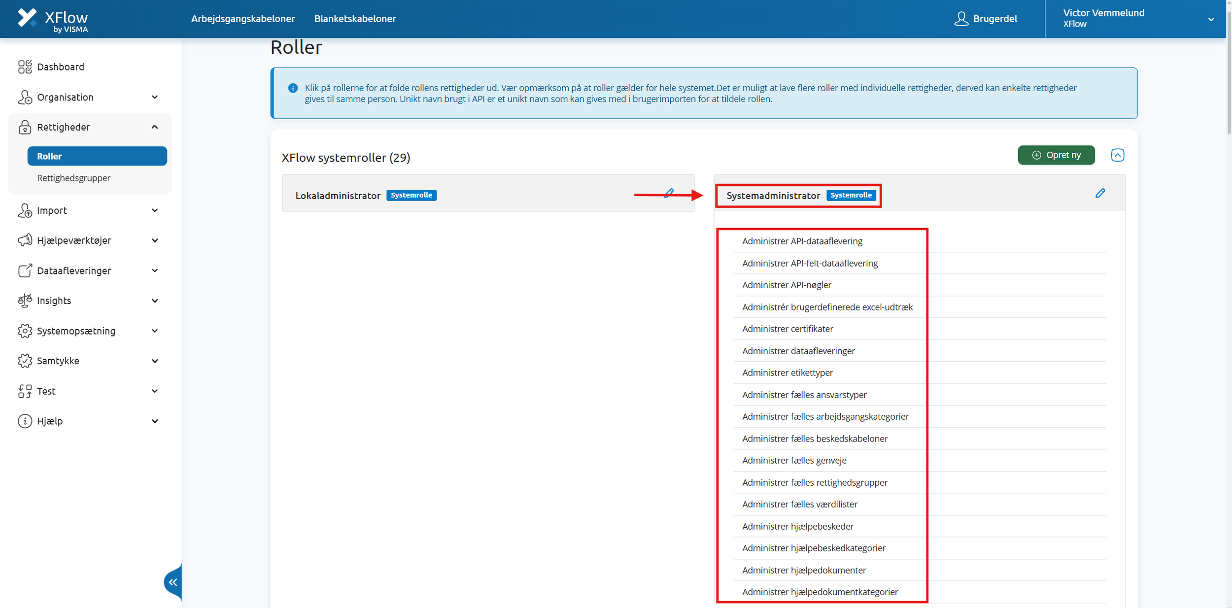Collapse the Rettigheder menu chevron
The height and width of the screenshot is (608, 1232).
coord(155,127)
